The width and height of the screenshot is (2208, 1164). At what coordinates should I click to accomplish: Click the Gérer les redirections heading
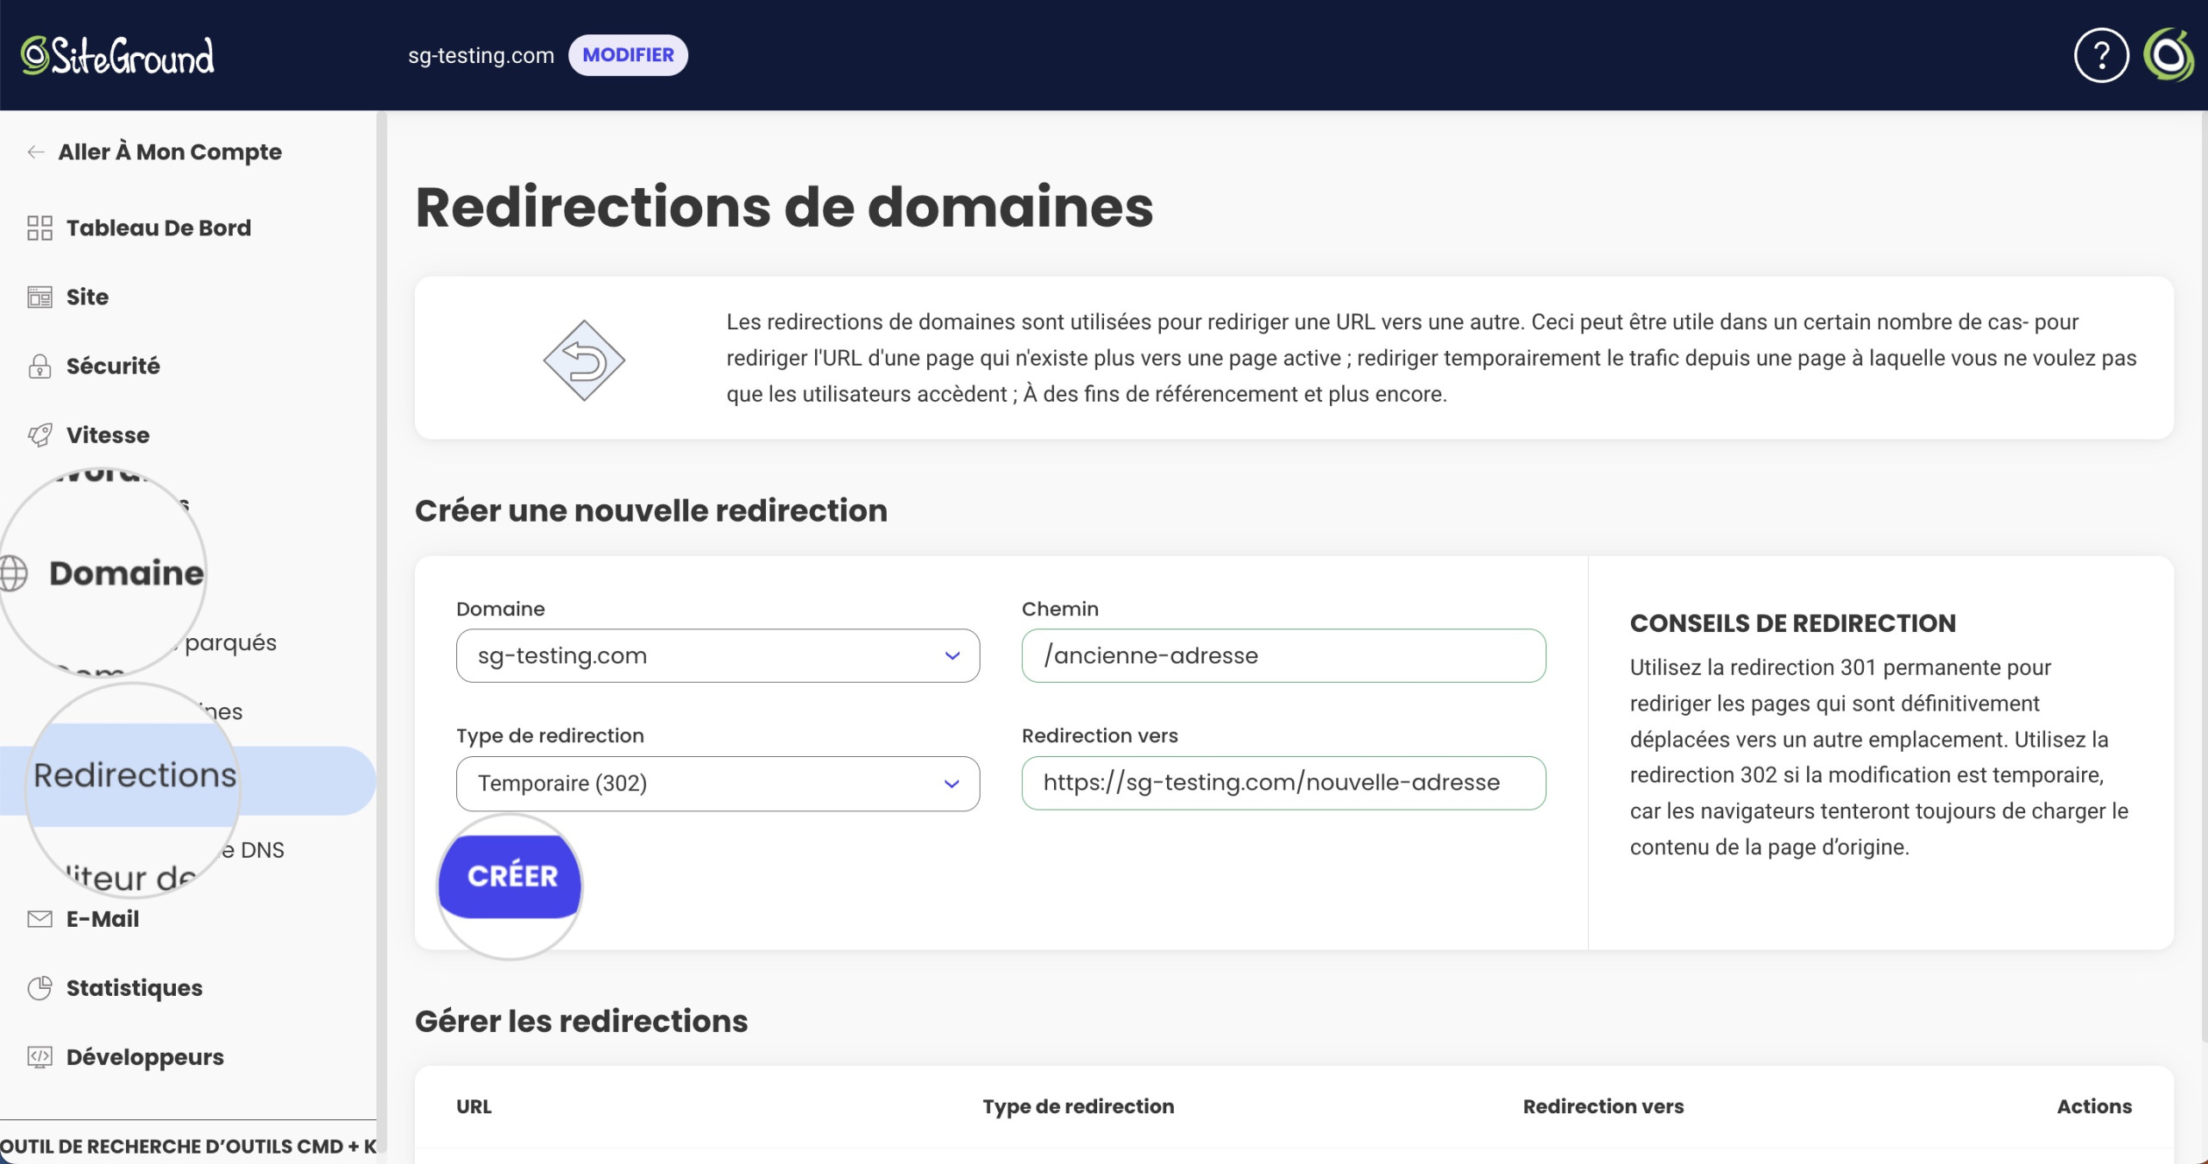click(x=581, y=1021)
